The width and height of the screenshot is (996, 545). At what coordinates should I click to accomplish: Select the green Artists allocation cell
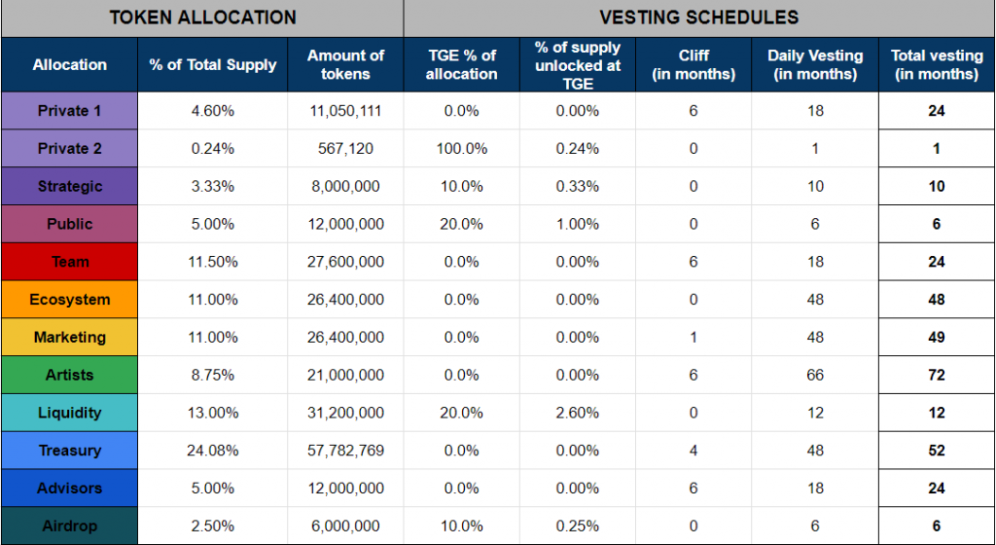pyautogui.click(x=69, y=375)
